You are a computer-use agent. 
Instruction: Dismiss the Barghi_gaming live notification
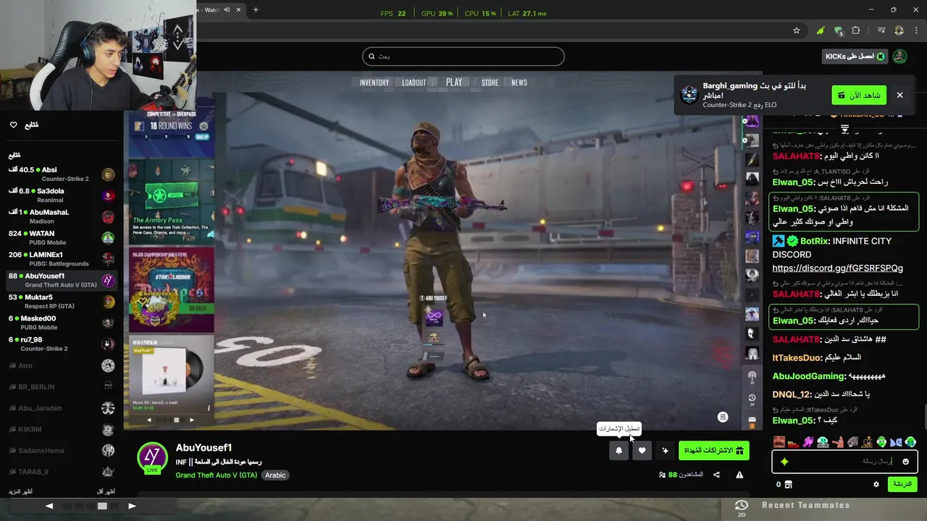click(899, 95)
